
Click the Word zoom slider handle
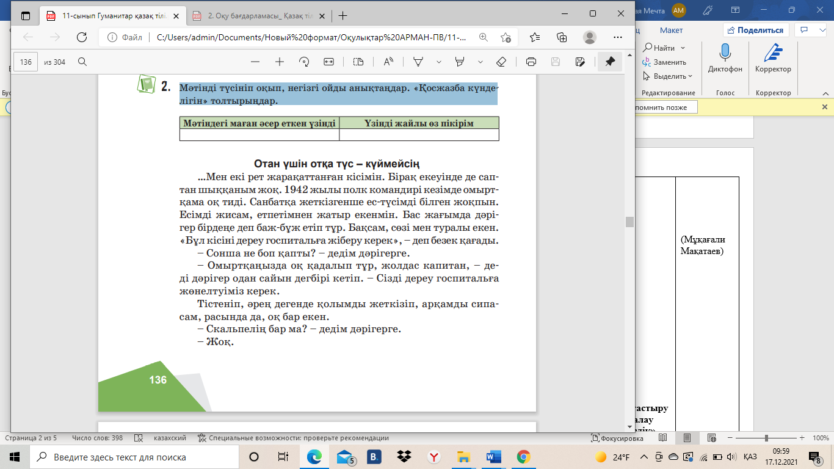pos(766,438)
